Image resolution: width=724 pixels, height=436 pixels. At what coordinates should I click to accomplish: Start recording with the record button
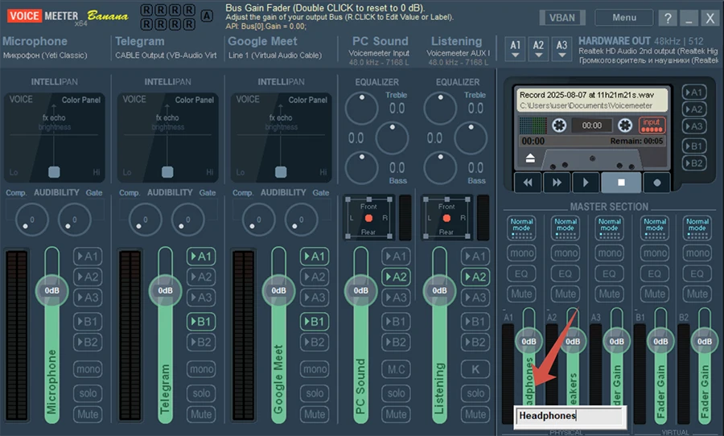click(x=657, y=183)
